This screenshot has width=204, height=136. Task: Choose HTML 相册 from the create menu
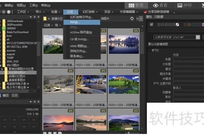[82, 46]
